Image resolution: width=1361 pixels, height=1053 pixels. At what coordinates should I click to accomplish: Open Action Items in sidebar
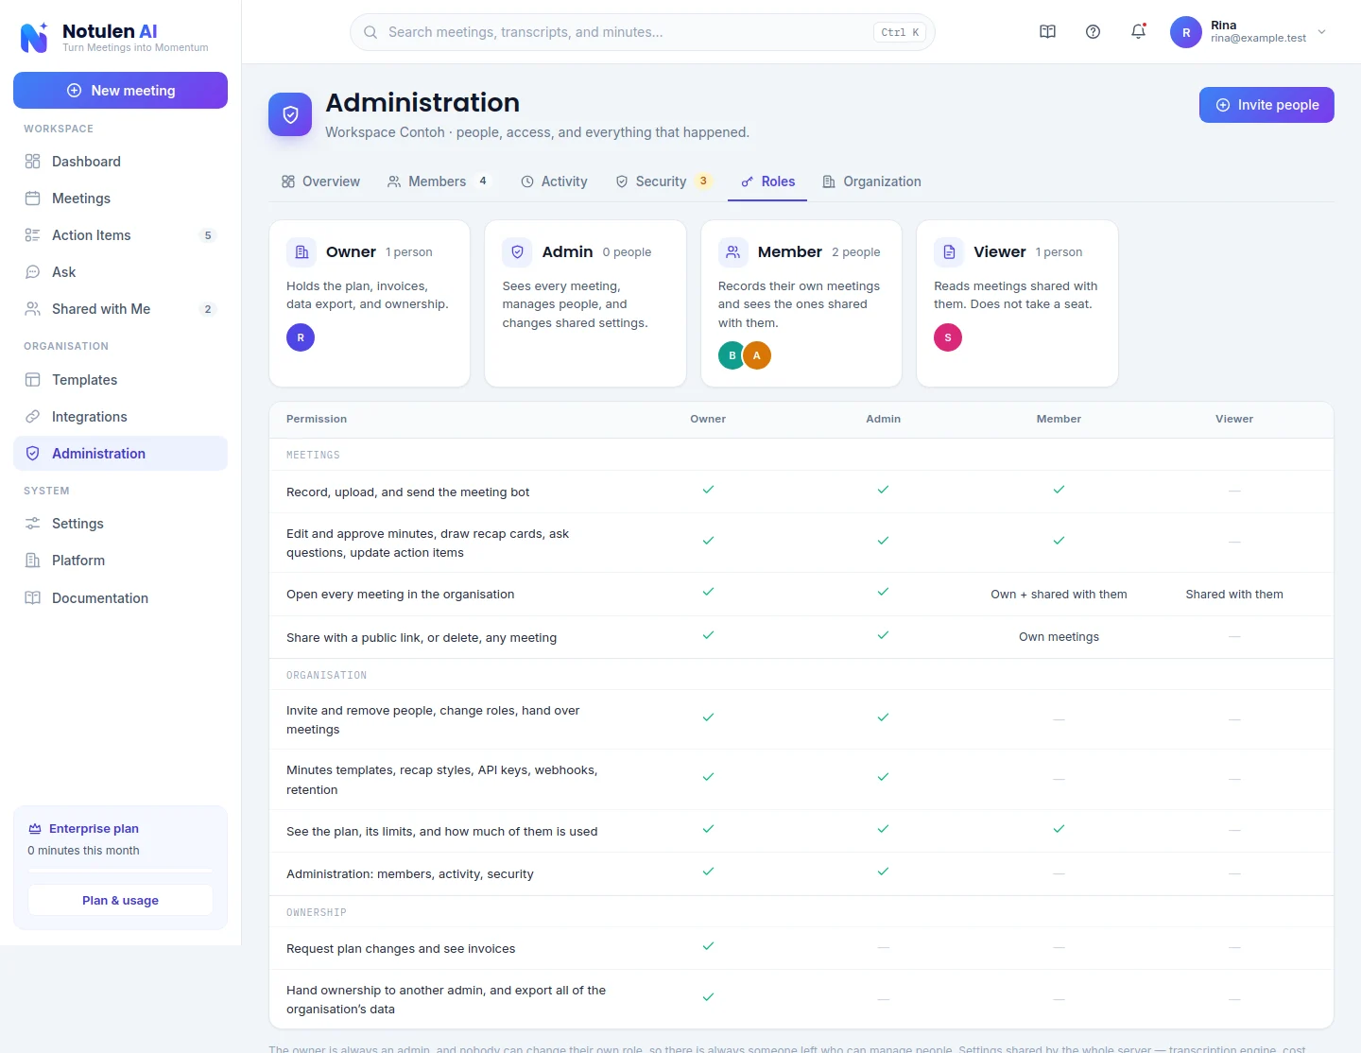[x=120, y=235]
